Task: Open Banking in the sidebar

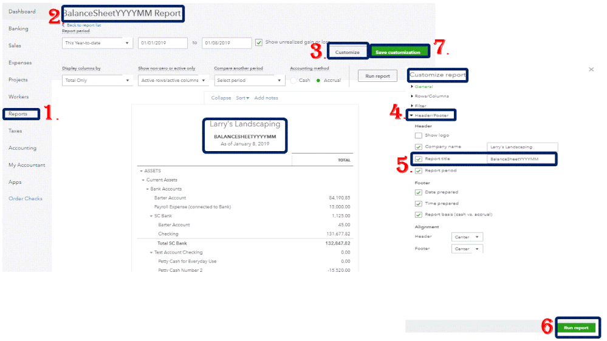Action: 18,29
